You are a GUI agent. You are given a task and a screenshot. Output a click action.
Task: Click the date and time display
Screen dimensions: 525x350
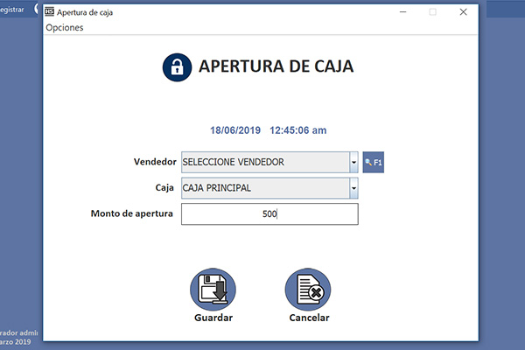tap(269, 130)
